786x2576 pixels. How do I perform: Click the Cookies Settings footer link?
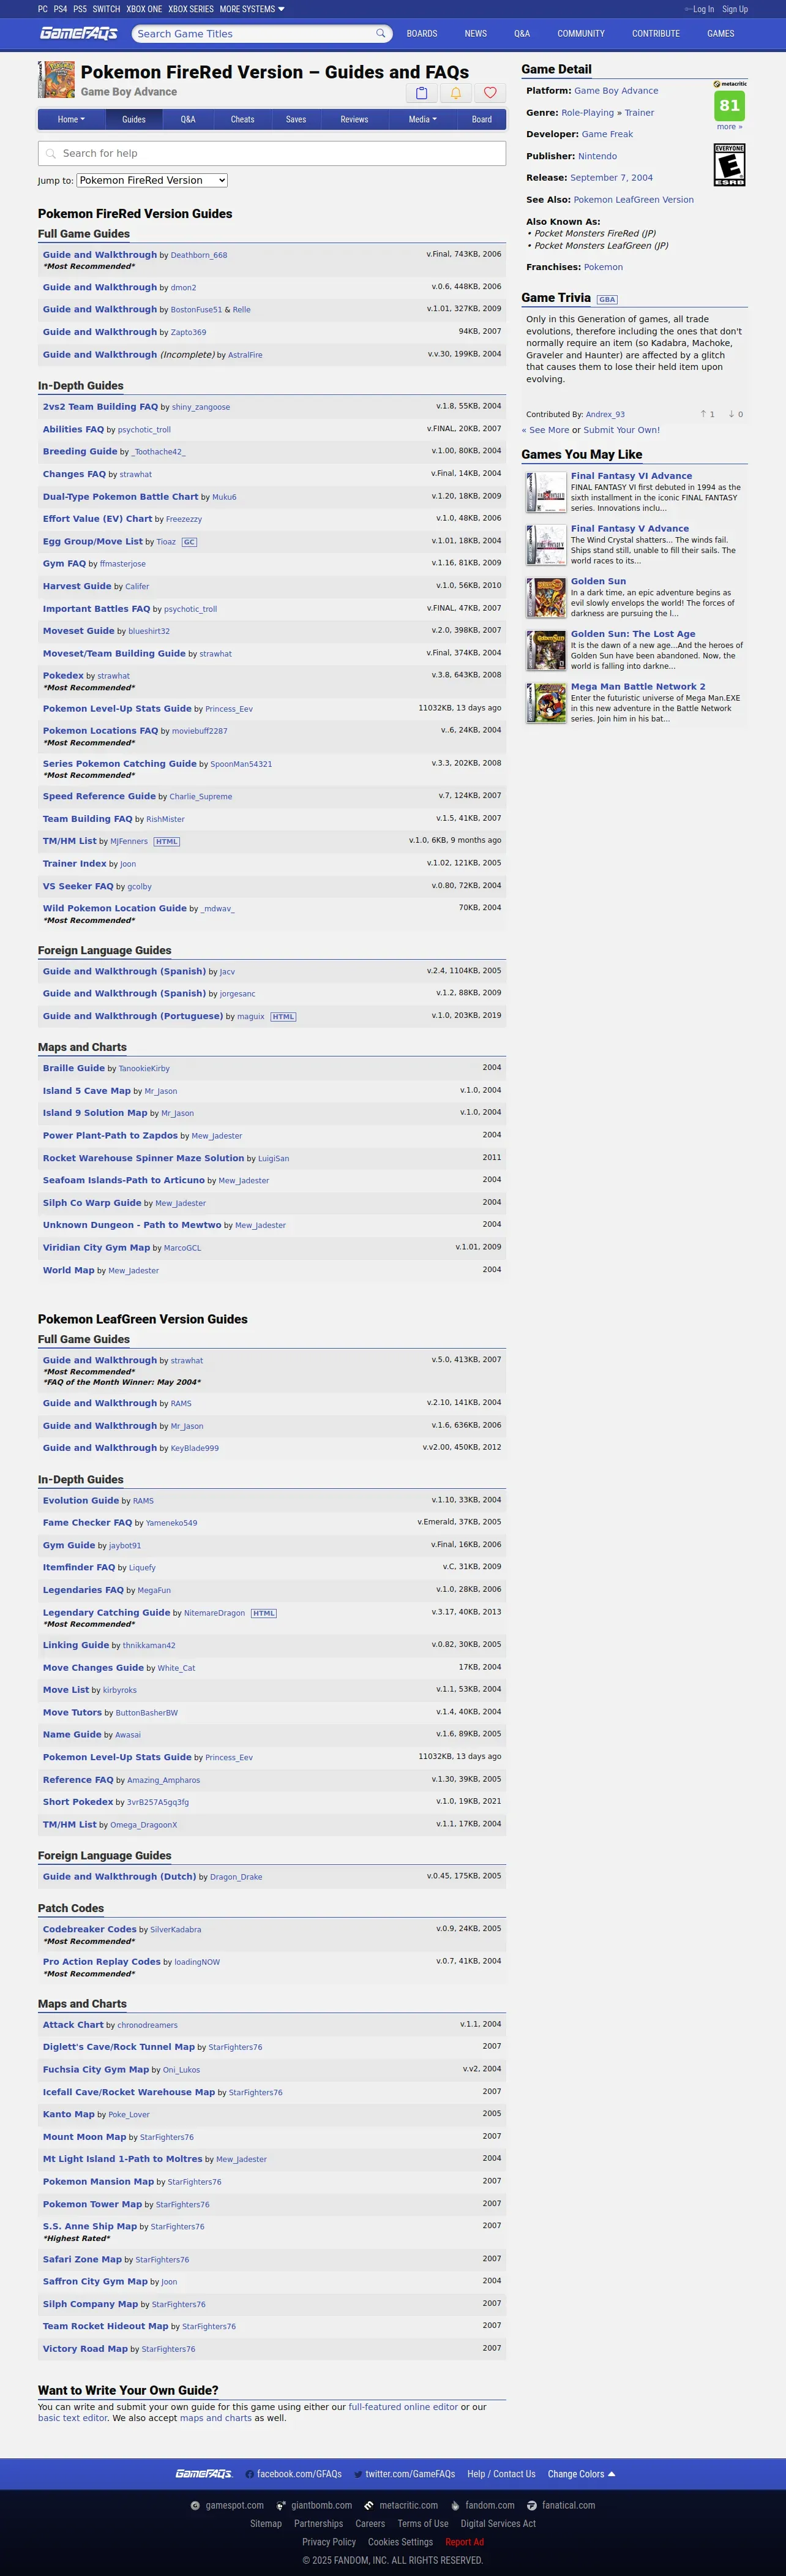point(401,2542)
